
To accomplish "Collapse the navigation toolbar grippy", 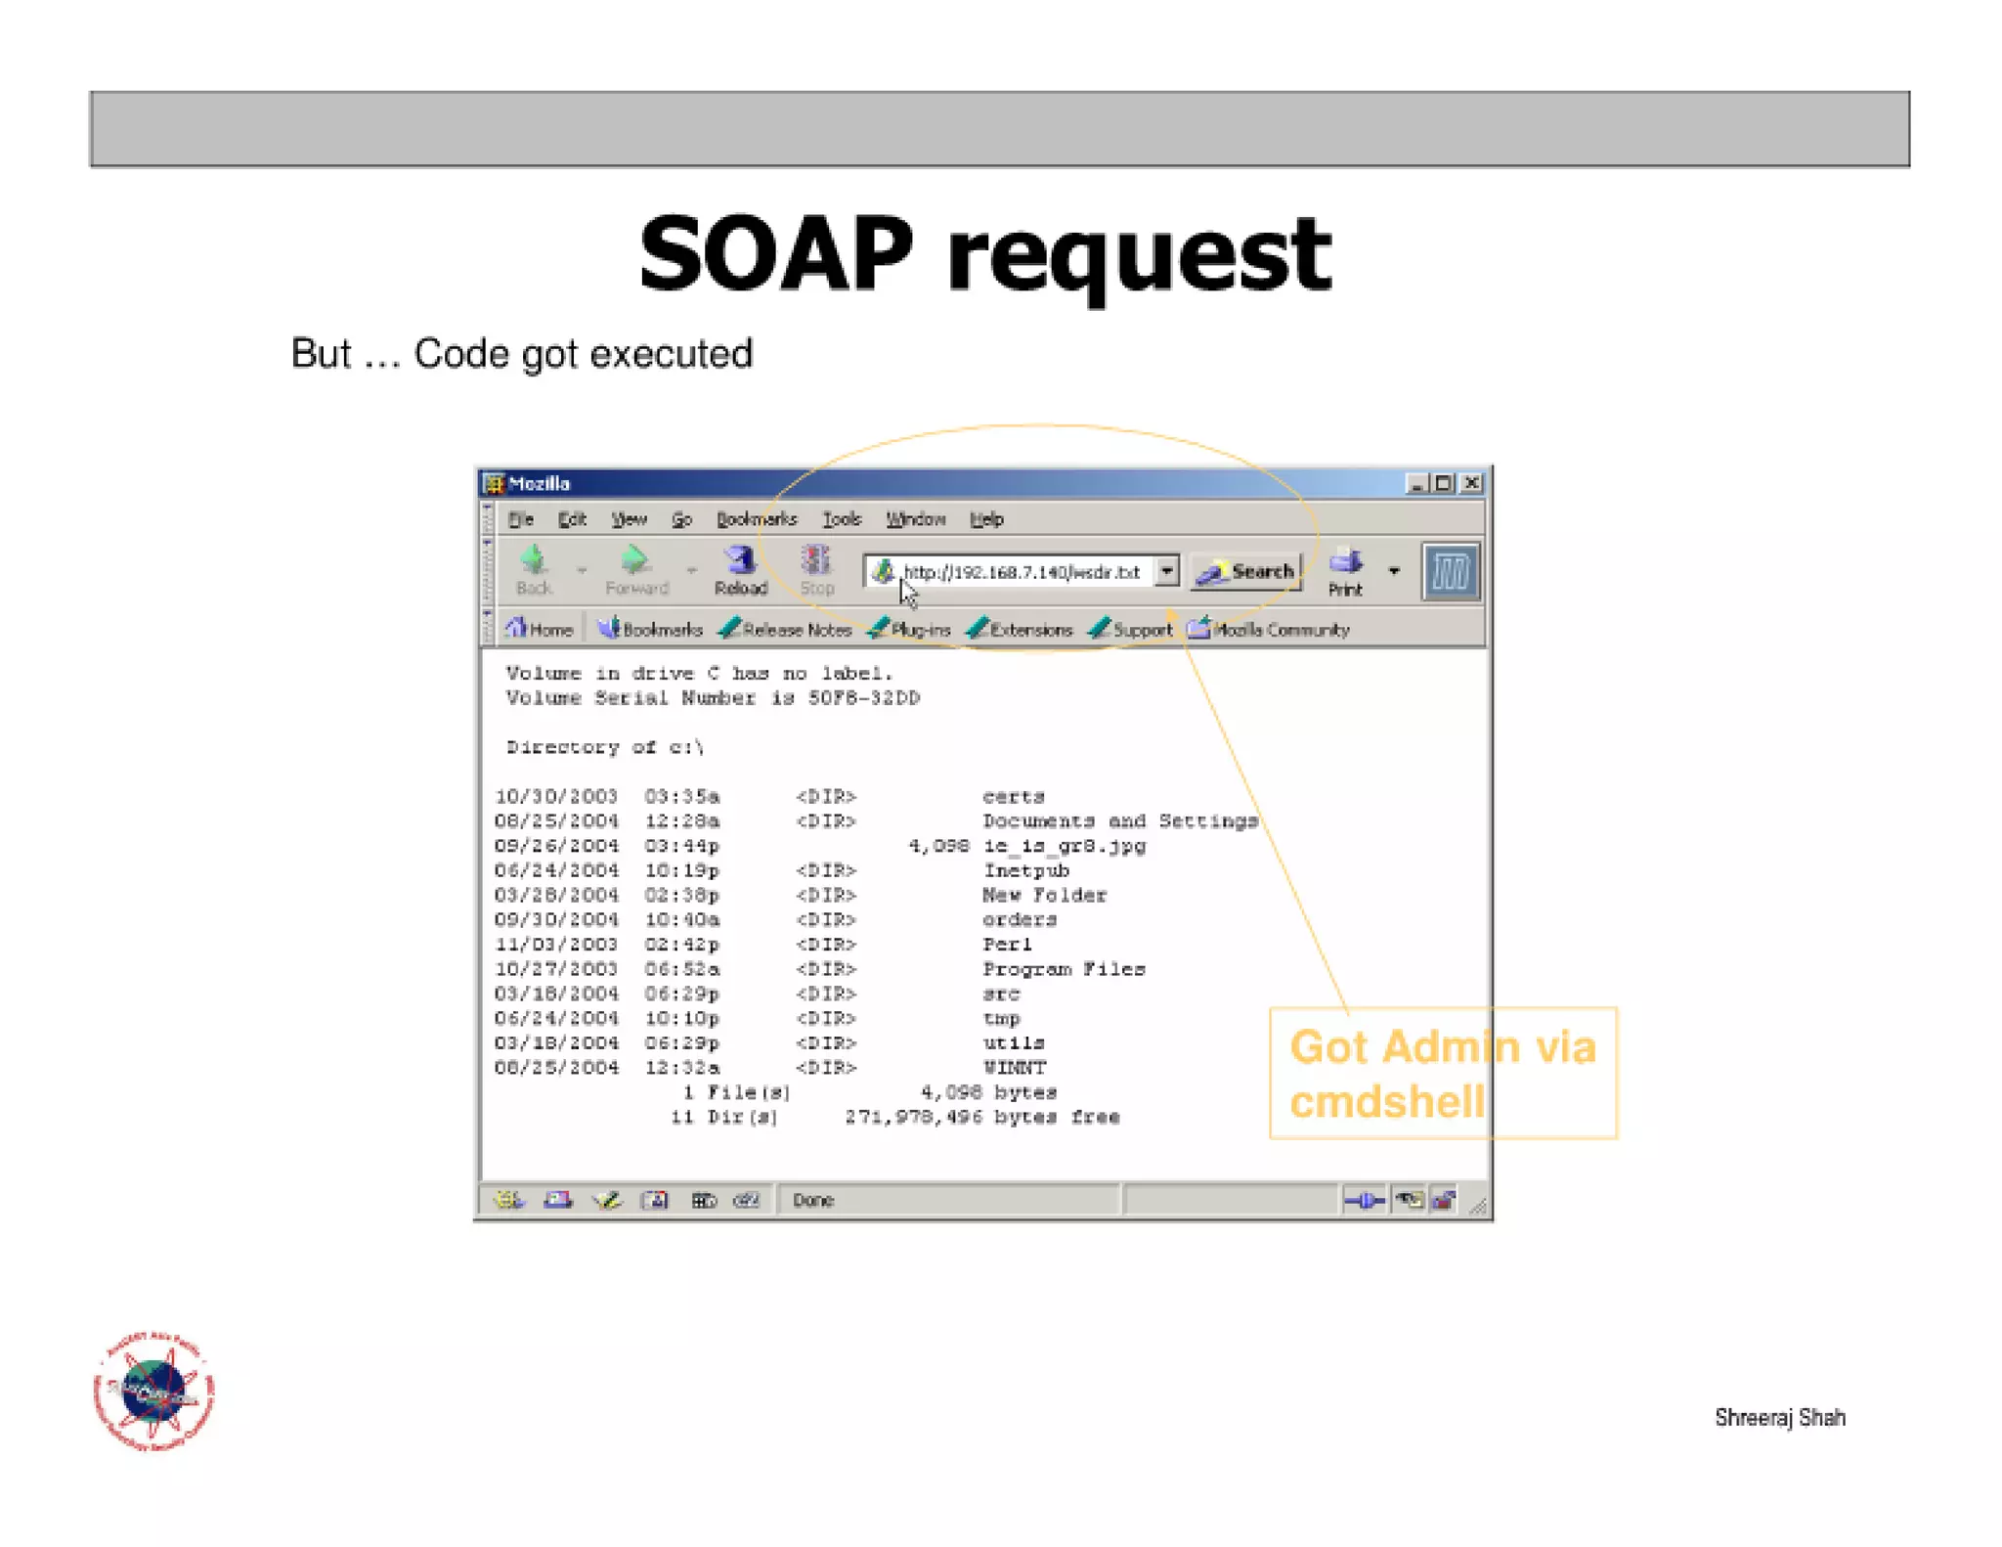I will [x=487, y=571].
